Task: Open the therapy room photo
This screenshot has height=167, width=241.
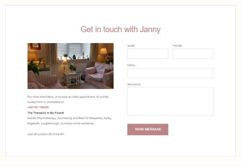Action: coord(70,66)
